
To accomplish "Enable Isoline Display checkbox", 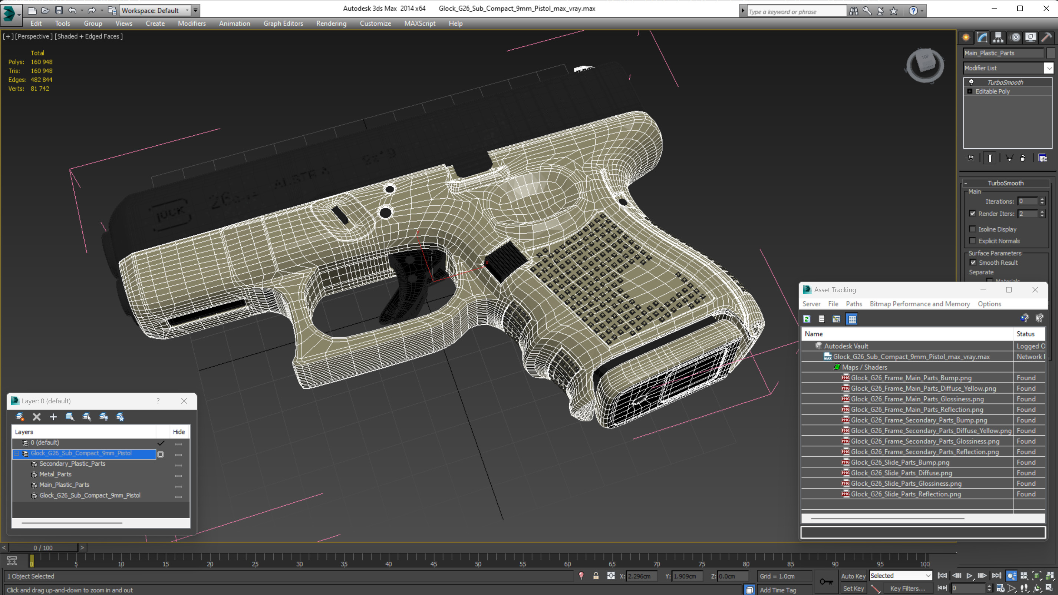I will click(x=972, y=229).
